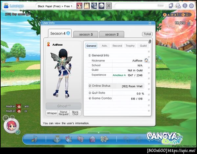This screenshot has height=154, width=197.
Task: Close the User Info dialog
Action: pyautogui.click(x=150, y=23)
